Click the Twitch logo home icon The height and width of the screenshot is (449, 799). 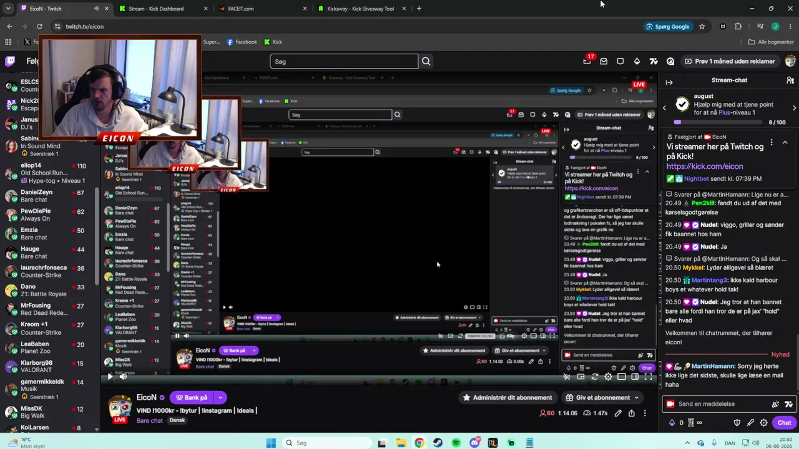[x=10, y=61]
